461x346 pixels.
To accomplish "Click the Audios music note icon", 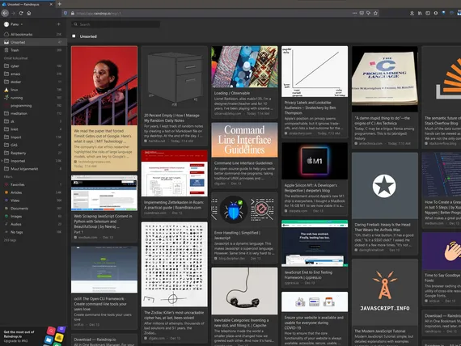I will click(6, 224).
